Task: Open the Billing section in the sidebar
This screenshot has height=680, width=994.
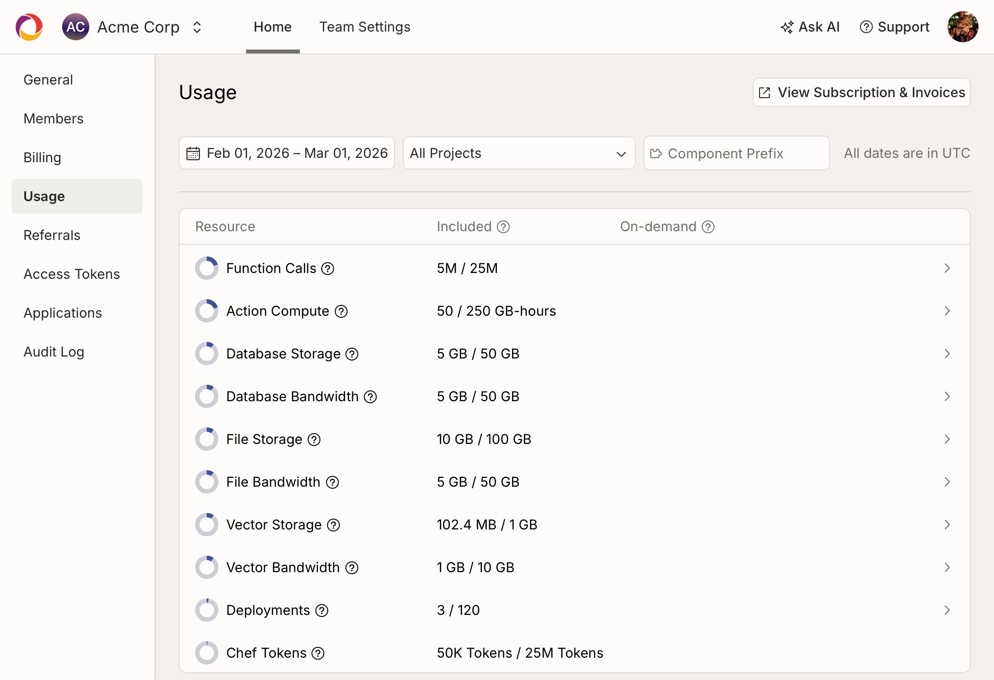Action: (43, 157)
